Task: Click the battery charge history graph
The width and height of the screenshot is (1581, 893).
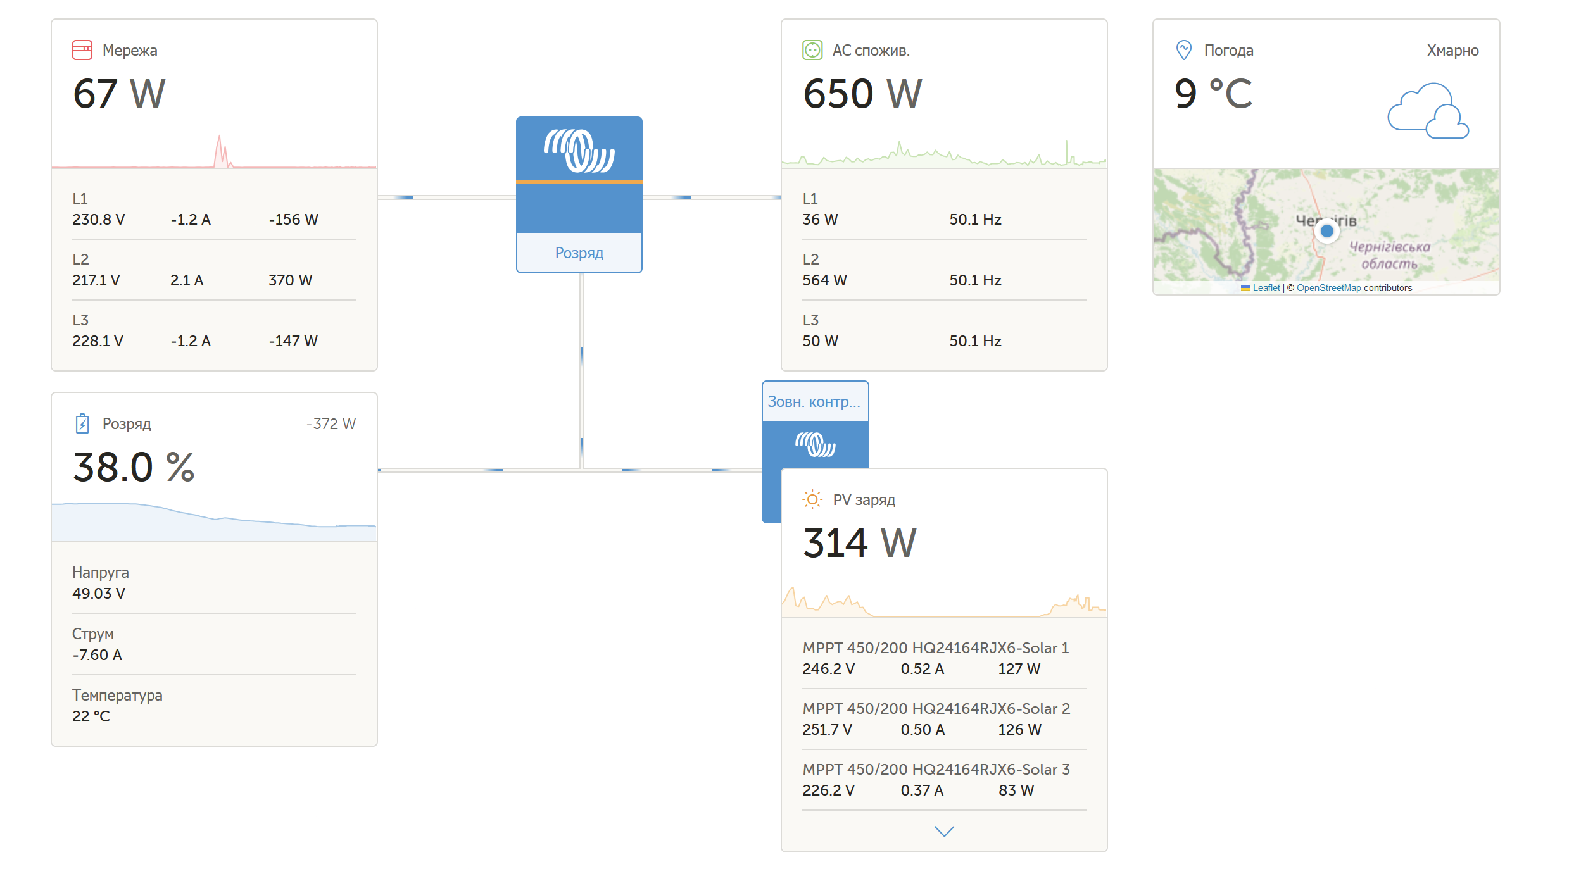Action: point(214,522)
